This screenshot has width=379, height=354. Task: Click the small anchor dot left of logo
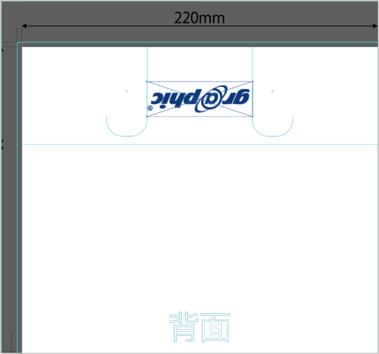(127, 91)
